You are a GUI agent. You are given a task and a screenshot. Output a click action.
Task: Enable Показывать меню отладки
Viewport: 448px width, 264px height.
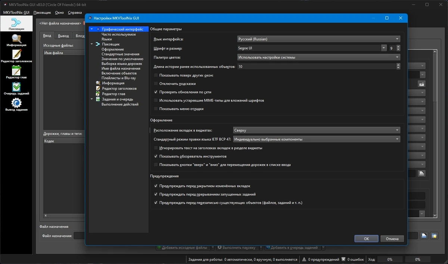coord(156,109)
